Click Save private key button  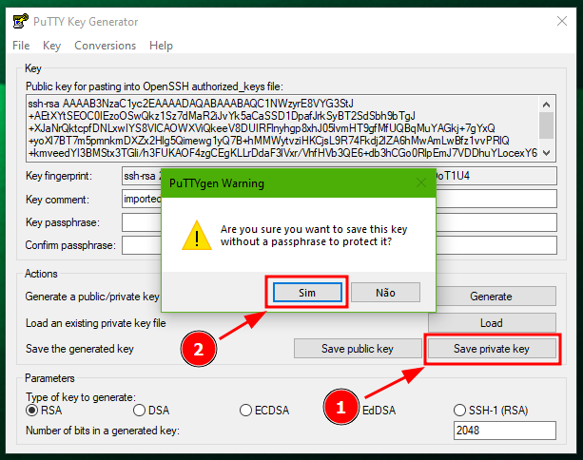492,349
